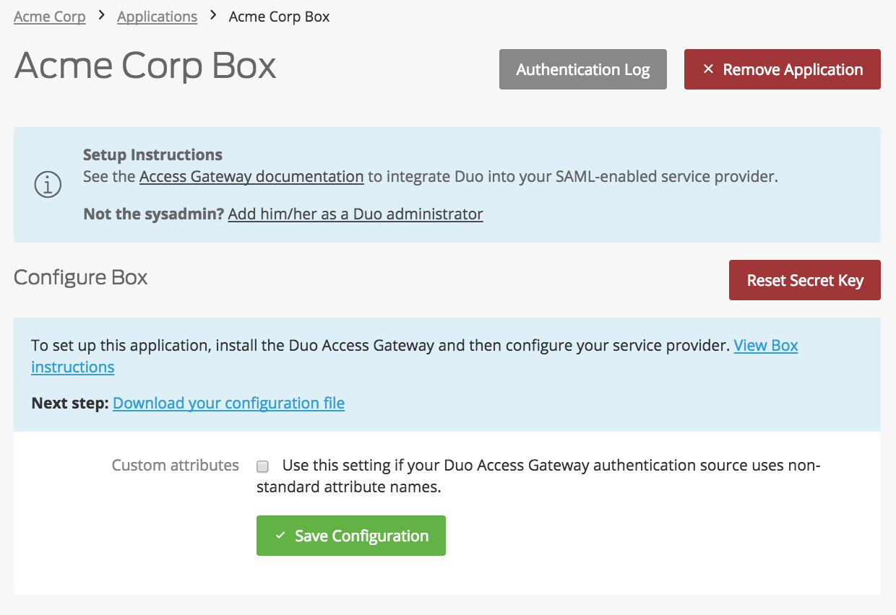Save the Box configuration

[350, 536]
